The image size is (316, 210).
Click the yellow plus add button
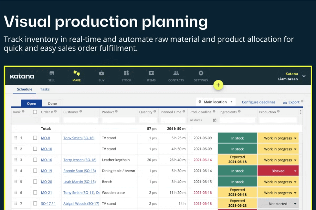[x=218, y=85]
